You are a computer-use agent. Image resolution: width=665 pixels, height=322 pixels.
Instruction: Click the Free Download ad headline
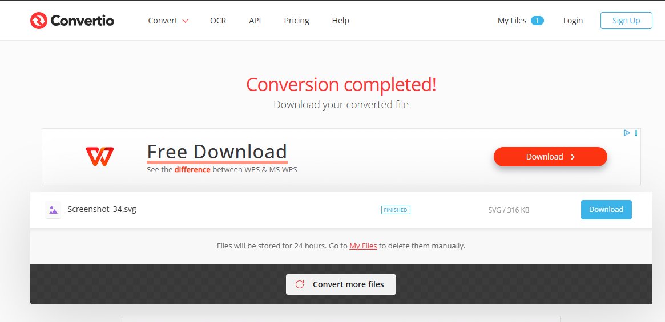(217, 152)
